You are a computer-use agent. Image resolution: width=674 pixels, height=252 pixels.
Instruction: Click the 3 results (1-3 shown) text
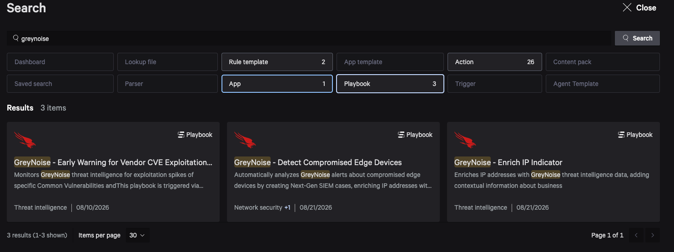37,235
